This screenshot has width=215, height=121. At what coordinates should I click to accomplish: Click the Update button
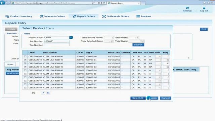click(x=11, y=29)
